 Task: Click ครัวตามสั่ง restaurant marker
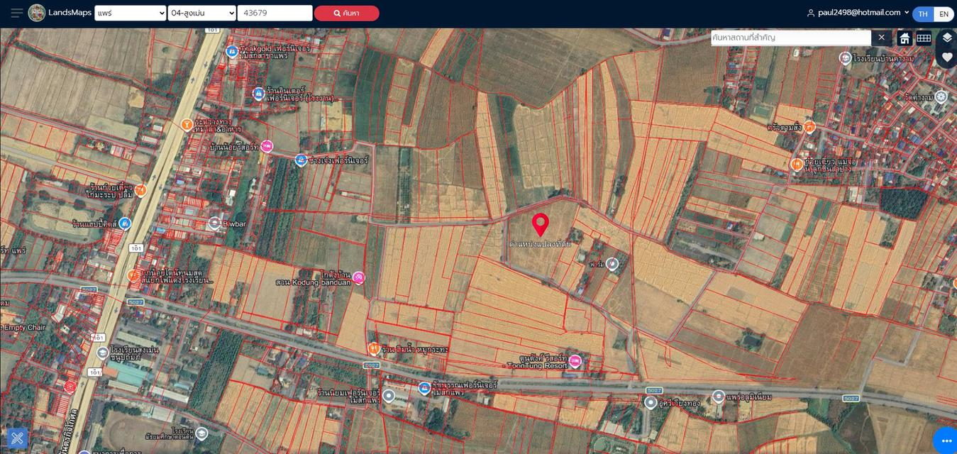809,128
